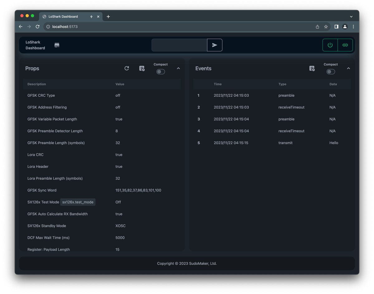Click the Hello data cell

pyautogui.click(x=334, y=143)
